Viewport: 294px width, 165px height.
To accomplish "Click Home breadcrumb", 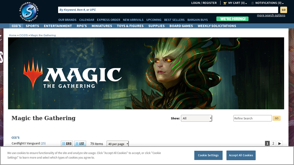I will click(x=12, y=35).
